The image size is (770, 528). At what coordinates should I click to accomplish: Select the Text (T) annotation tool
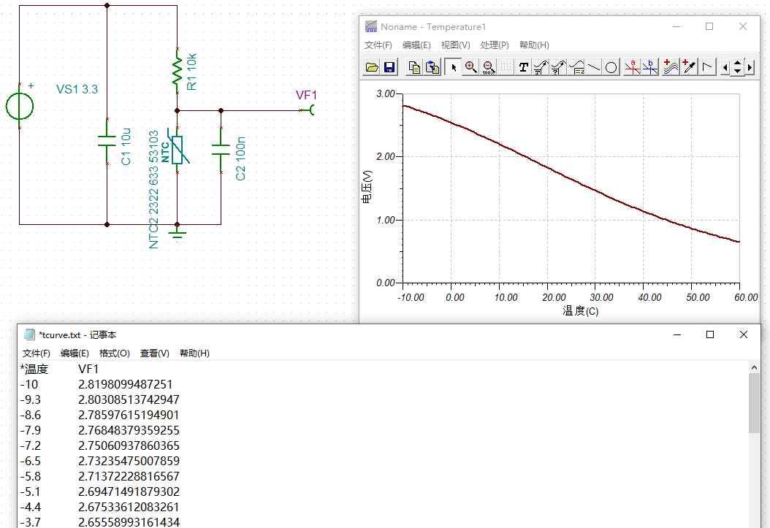click(524, 67)
